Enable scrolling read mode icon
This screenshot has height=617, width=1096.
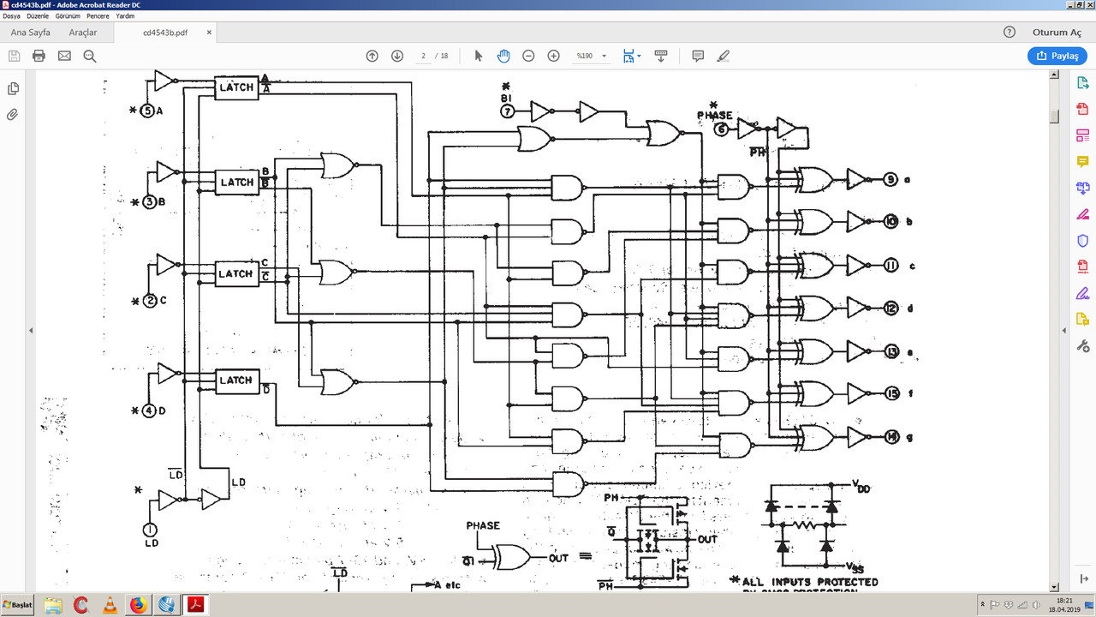pyautogui.click(x=660, y=56)
